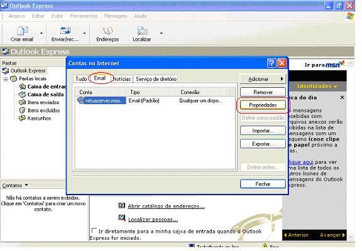Click the Rascunhos folder icon
362x251 pixels.
22,118
